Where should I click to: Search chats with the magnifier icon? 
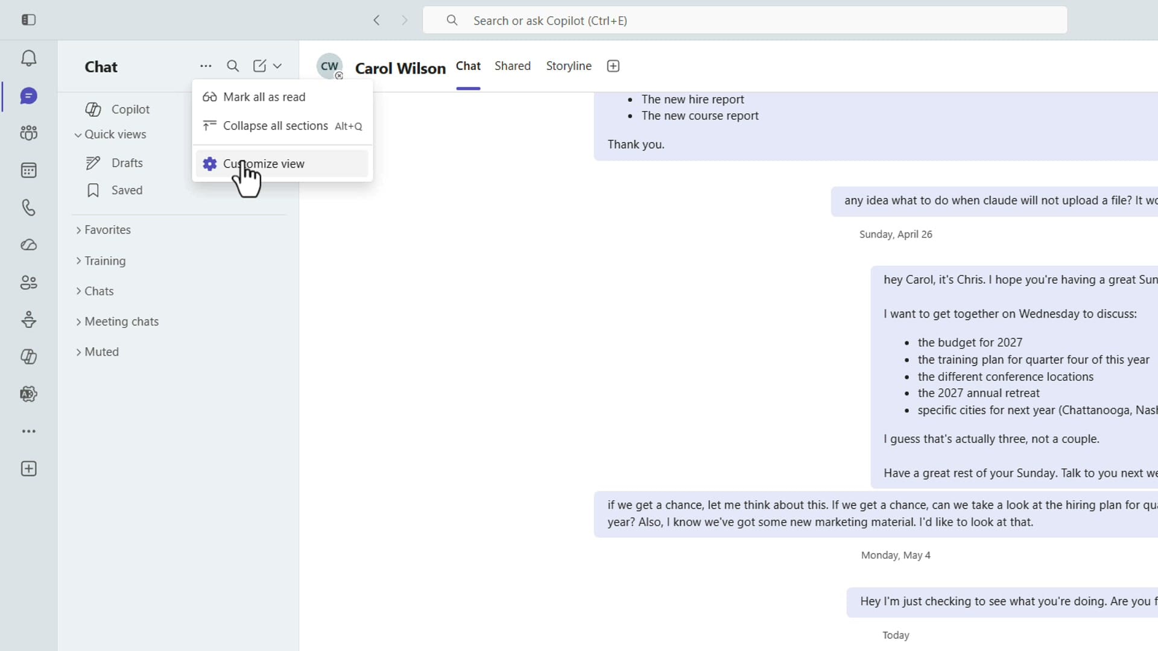(233, 66)
